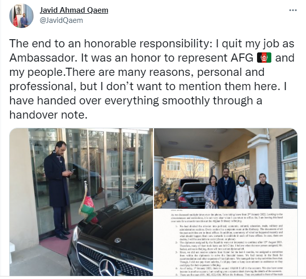Open group photo outside the embassy
This screenshot has width=306, height=279.
click(225, 169)
